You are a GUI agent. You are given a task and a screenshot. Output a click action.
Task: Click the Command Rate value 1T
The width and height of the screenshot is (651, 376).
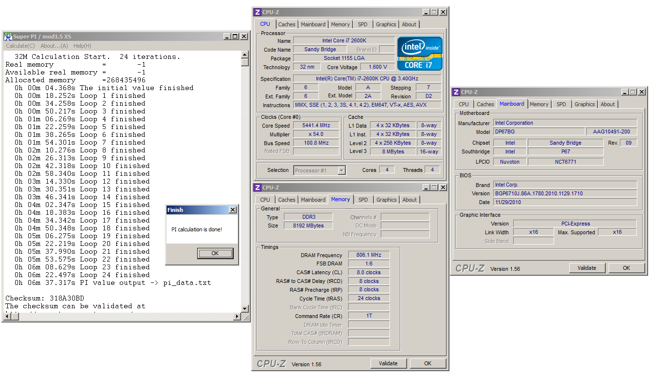pyautogui.click(x=369, y=317)
